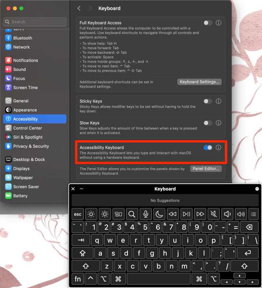The height and width of the screenshot is (288, 262).
Task: Open Control Center in sidebar
Action: click(35, 128)
